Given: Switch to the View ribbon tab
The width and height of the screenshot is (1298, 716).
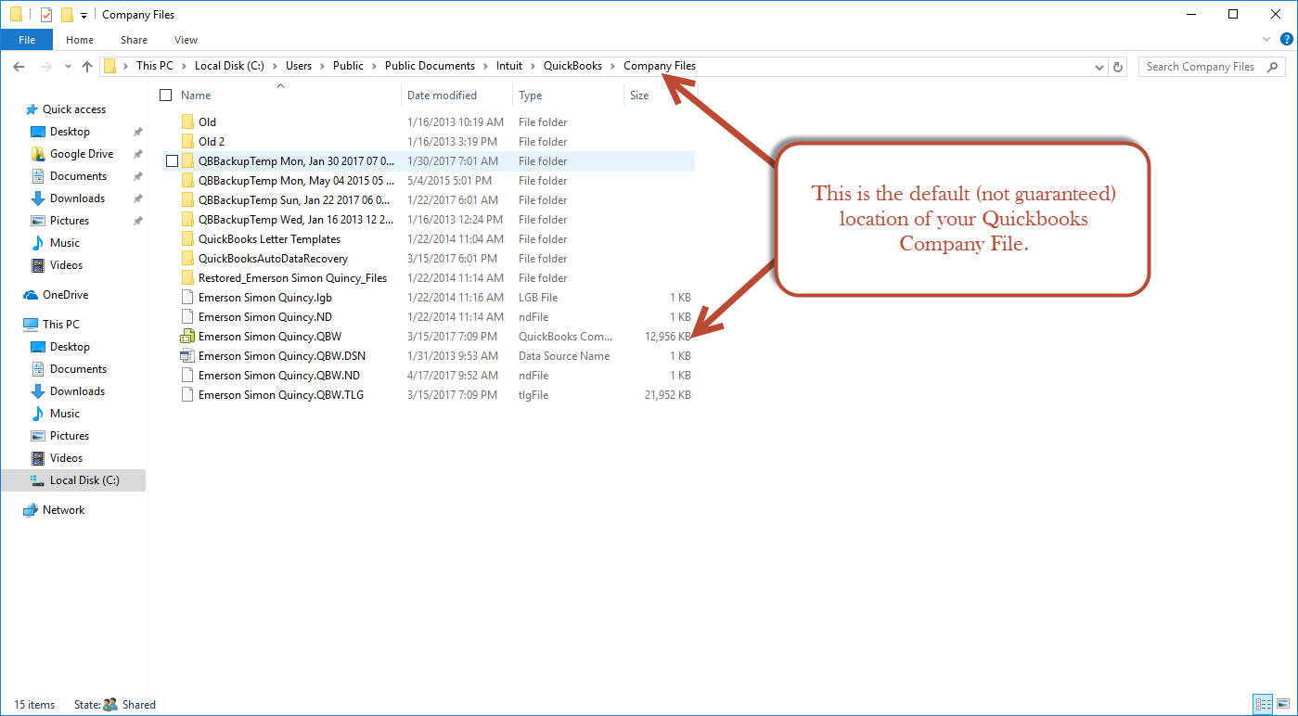Looking at the screenshot, I should pos(186,40).
